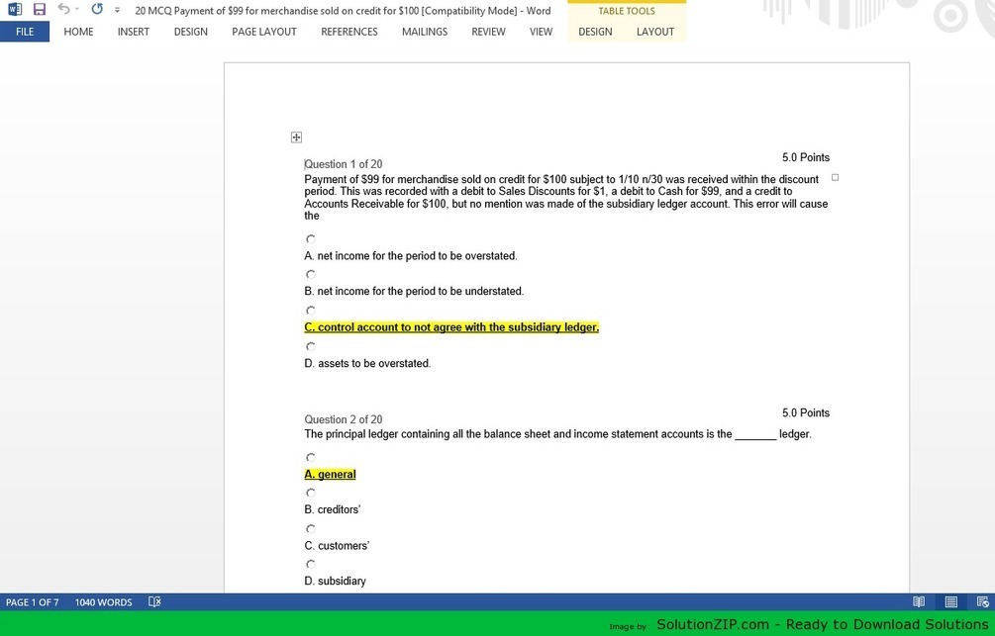Select radio button for option A overstated net income

click(311, 239)
